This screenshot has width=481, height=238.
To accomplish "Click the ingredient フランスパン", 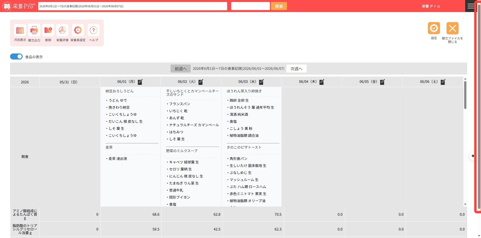I will (180, 104).
